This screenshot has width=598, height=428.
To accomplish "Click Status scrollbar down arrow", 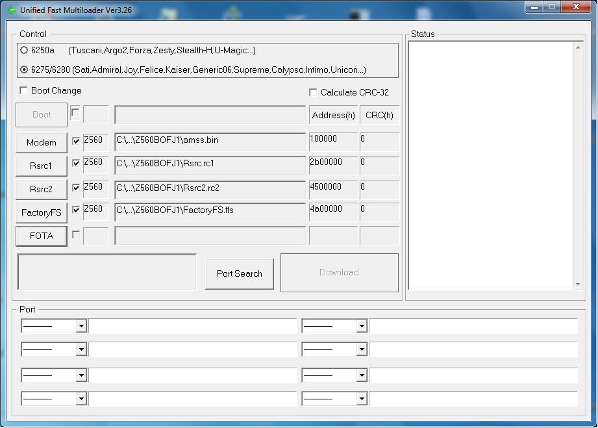I will coord(578,284).
